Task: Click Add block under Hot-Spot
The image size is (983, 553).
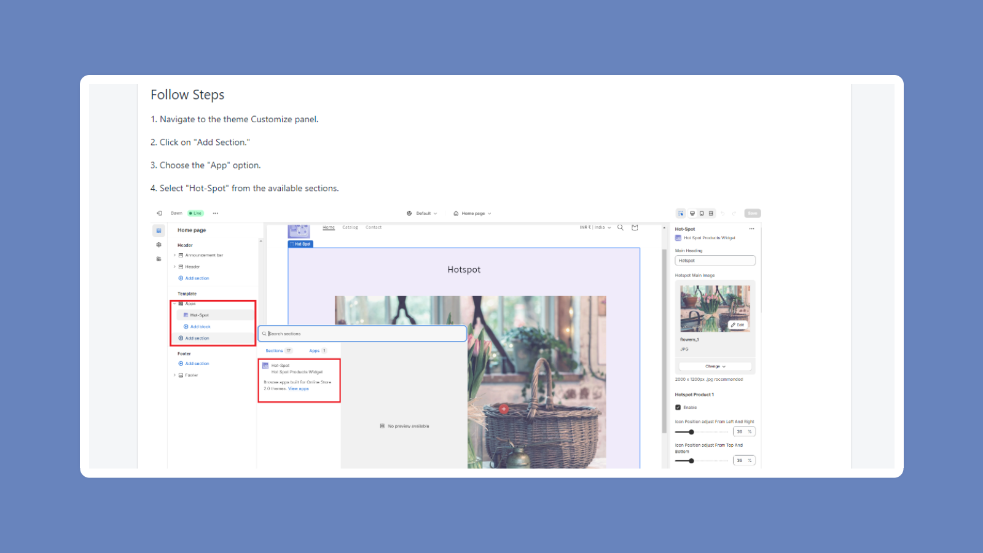Action: click(198, 326)
